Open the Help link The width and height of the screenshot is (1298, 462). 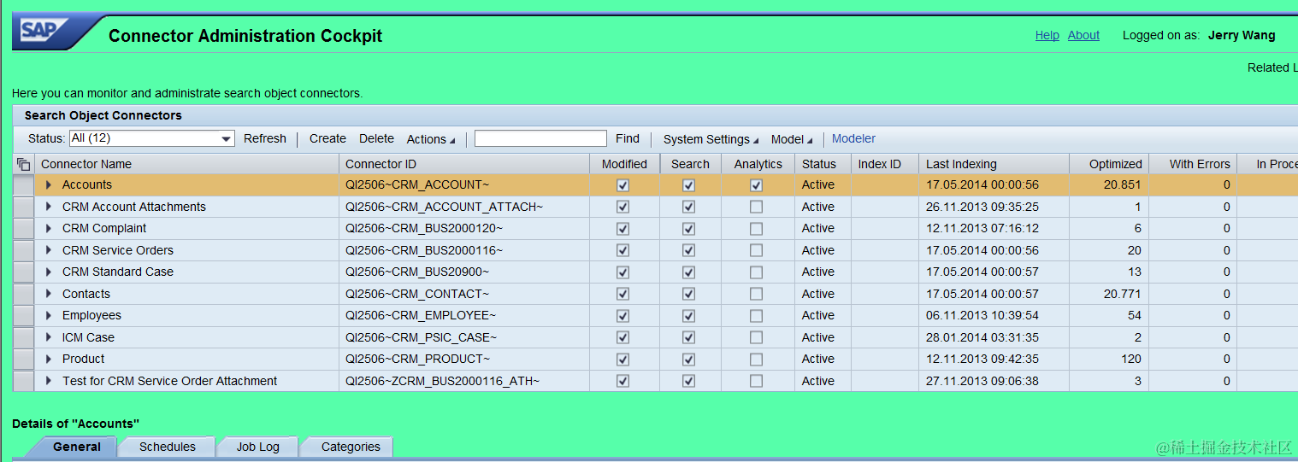(x=1047, y=35)
